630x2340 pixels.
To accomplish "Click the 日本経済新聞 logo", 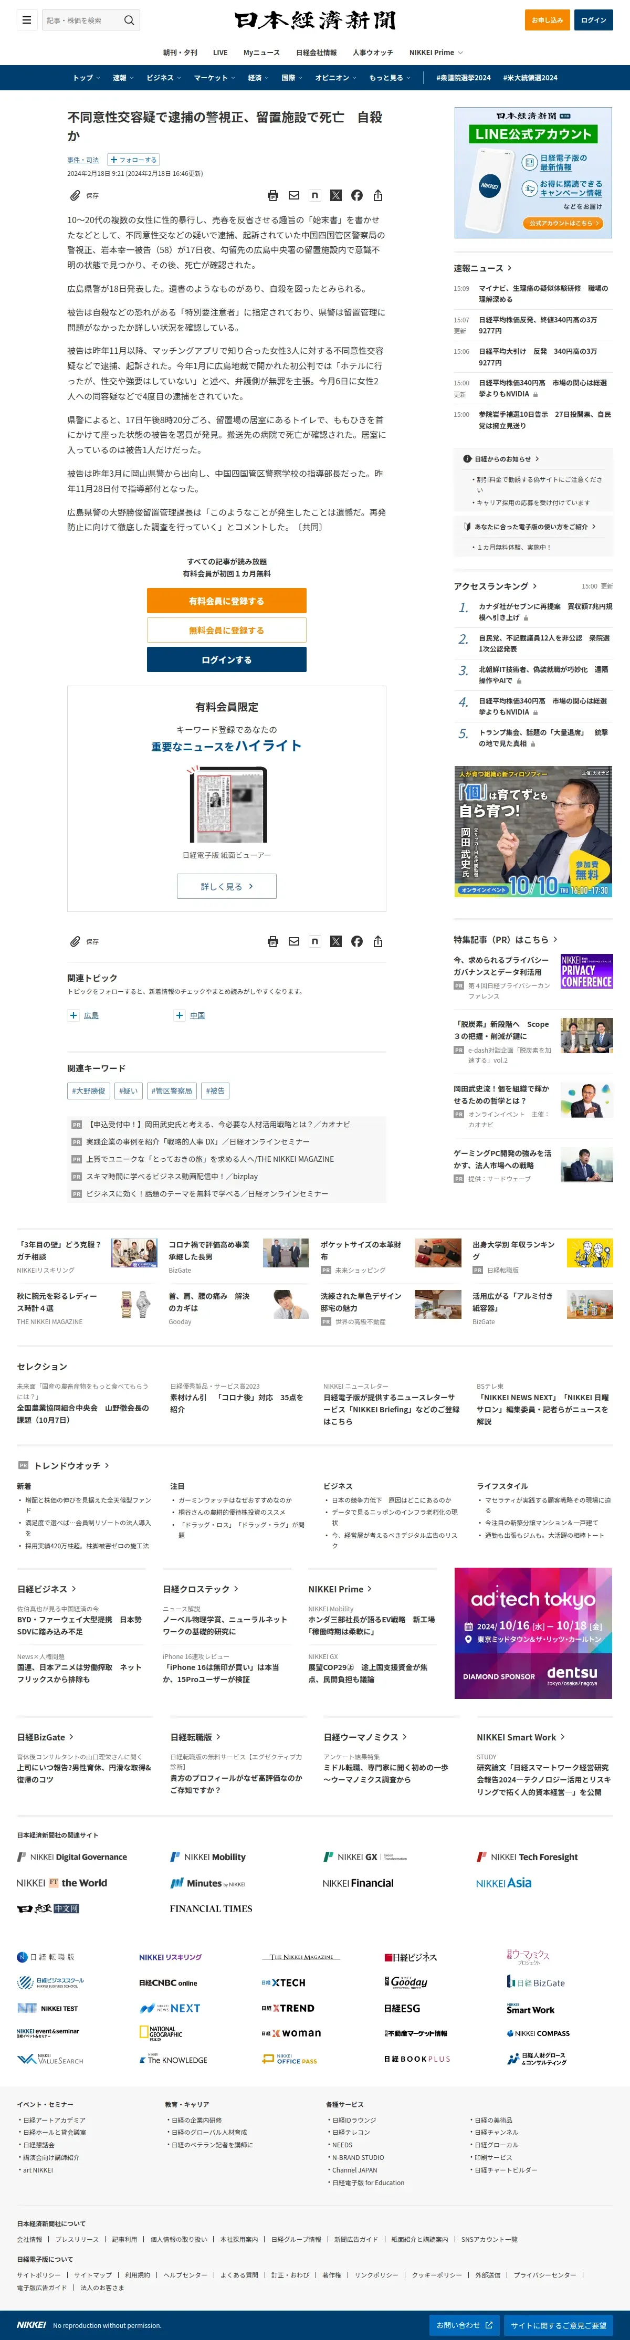I will (x=315, y=20).
